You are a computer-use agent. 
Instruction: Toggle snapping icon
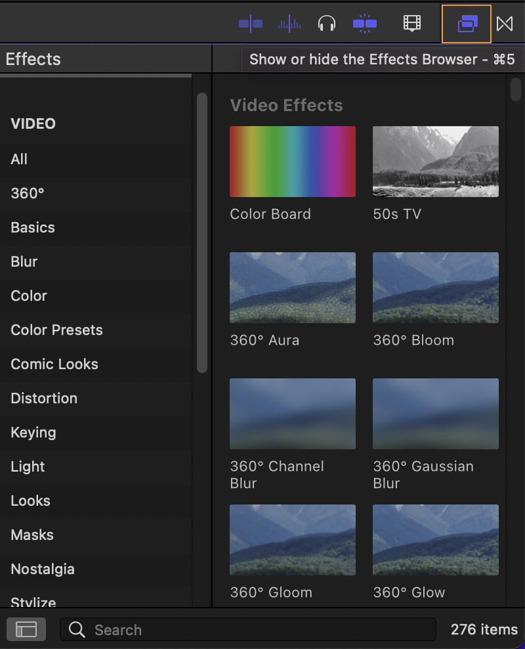pyautogui.click(x=365, y=24)
